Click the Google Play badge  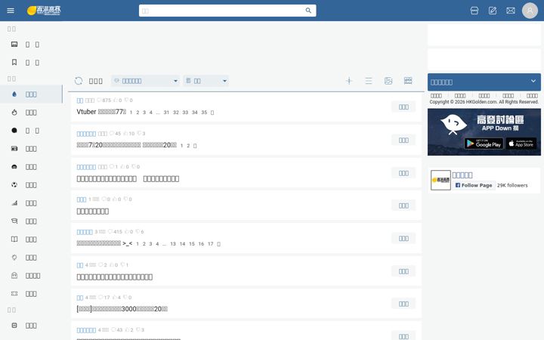coord(484,144)
